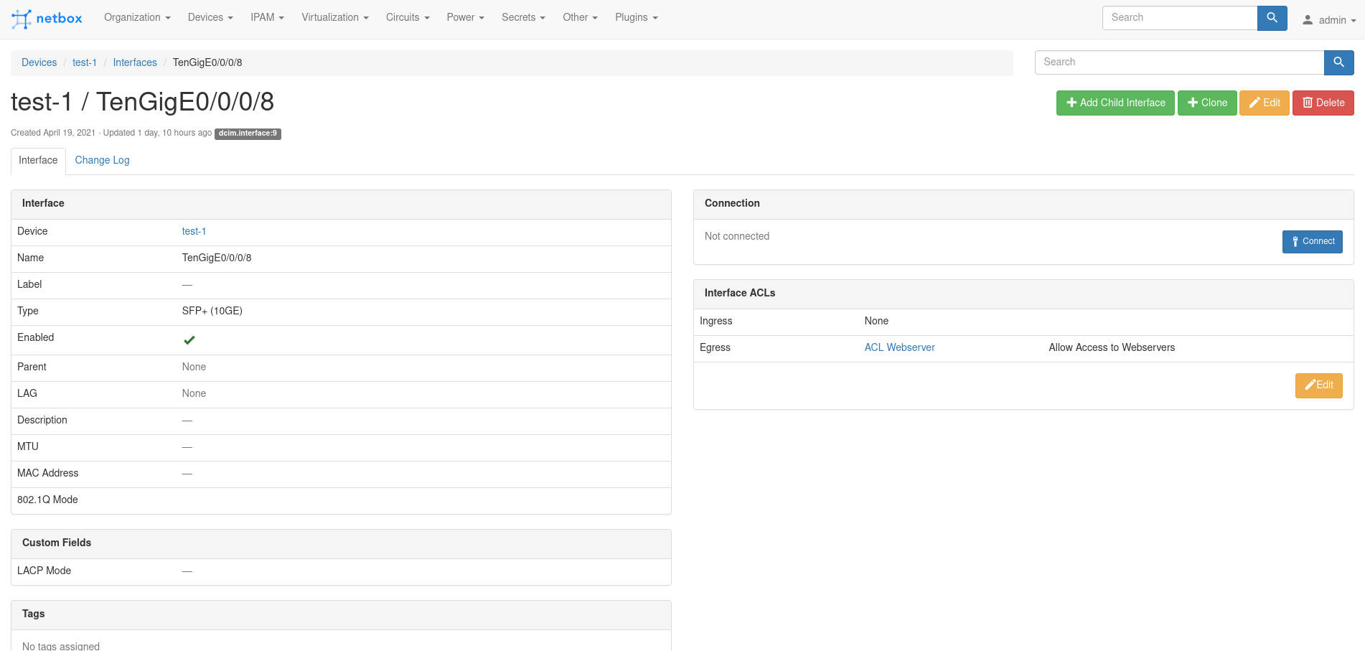Screen dimensions: 1365x651
Task: Expand the IPAM menu
Action: point(267,17)
